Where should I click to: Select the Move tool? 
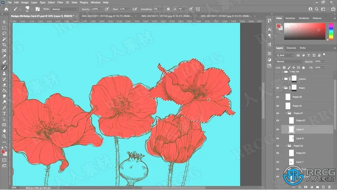tap(4, 22)
